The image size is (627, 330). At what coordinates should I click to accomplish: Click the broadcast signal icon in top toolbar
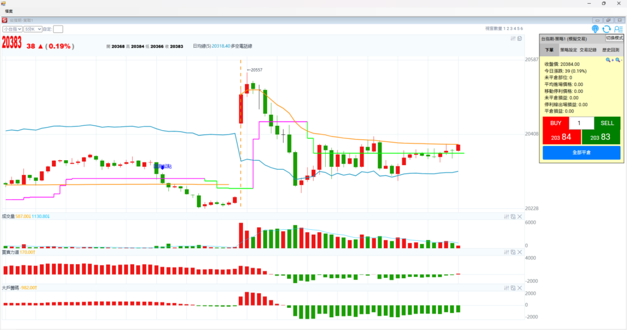(595, 29)
